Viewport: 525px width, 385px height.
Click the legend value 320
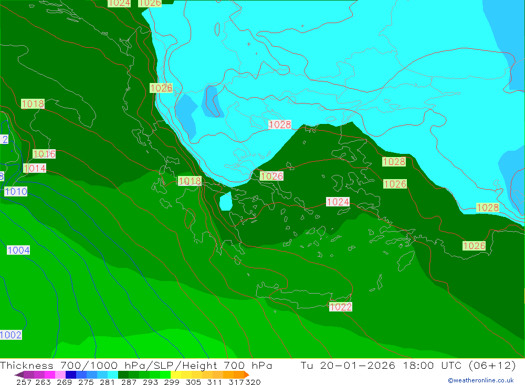[x=253, y=382]
